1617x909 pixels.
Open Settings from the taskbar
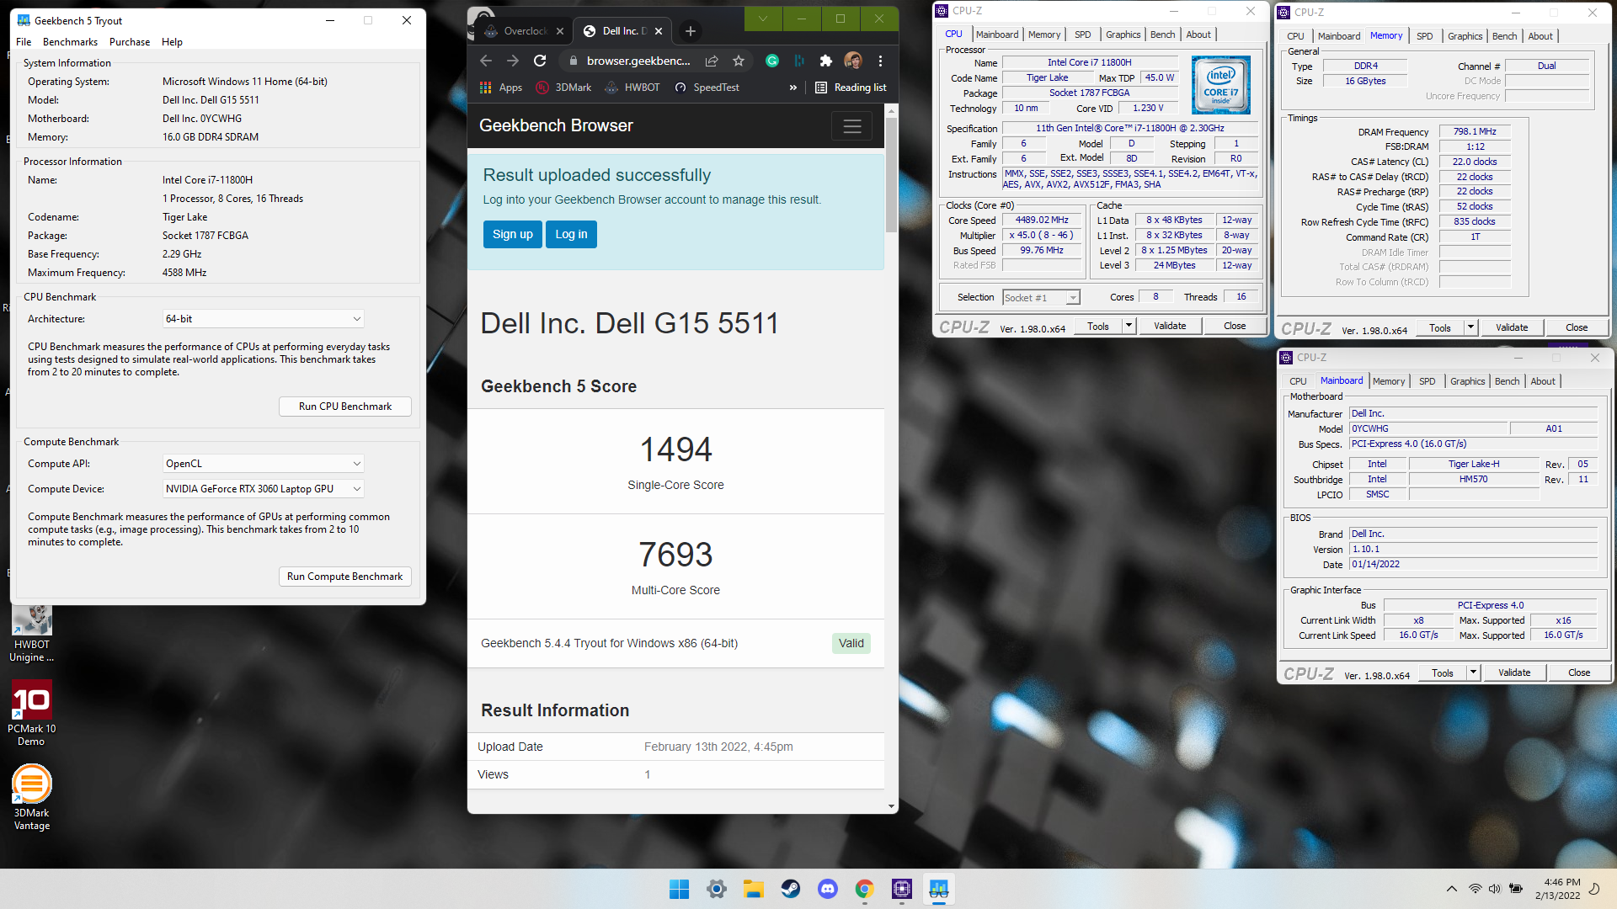coord(716,889)
